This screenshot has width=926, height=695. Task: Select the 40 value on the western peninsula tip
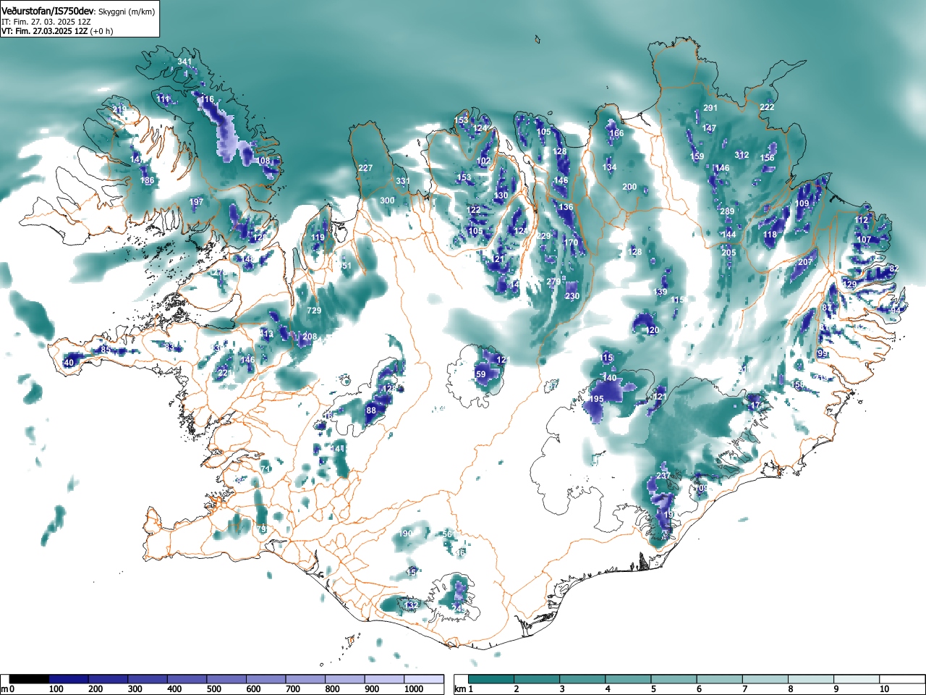(x=69, y=363)
